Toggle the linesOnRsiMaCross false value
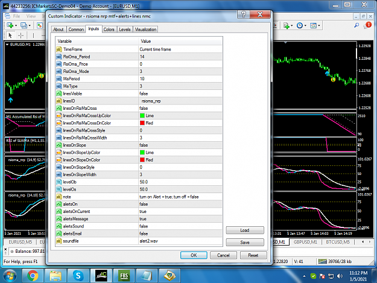This screenshot has width=377, height=283. coord(180,108)
